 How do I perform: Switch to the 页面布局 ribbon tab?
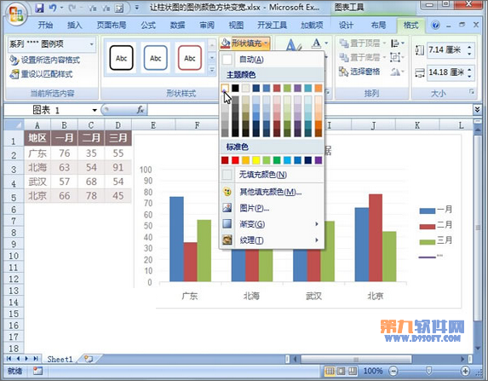(112, 25)
